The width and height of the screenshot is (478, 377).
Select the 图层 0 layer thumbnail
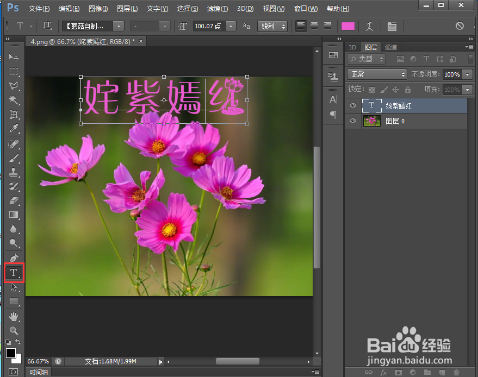point(371,121)
